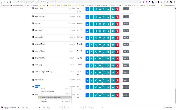Show the hidden bookmarks overflow chevron
This screenshot has height=110, width=176.
pos(162,5)
